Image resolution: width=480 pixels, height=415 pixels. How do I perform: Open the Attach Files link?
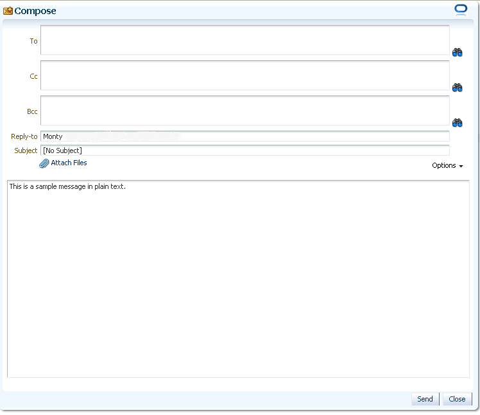point(69,163)
